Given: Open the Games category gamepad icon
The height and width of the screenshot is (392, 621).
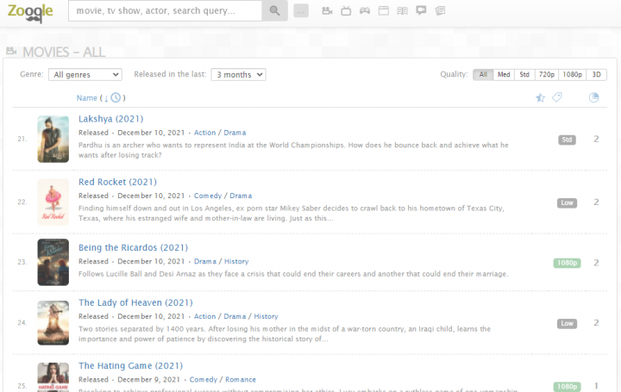Looking at the screenshot, I should 365,11.
